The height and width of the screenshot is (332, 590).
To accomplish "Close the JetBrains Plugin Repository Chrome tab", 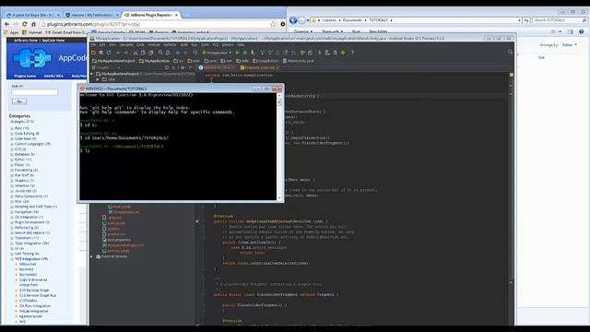I will point(176,15).
